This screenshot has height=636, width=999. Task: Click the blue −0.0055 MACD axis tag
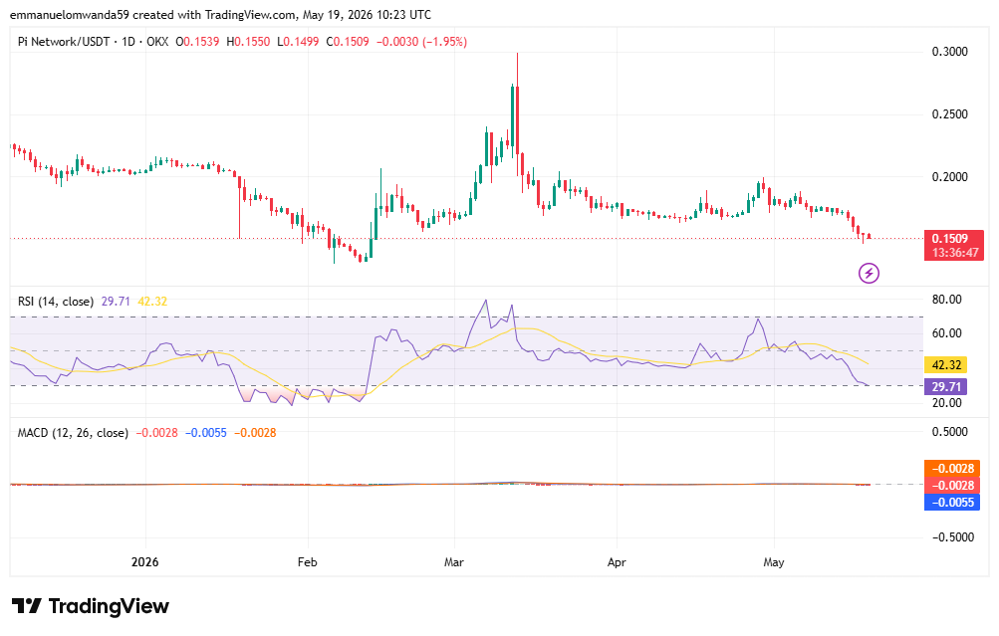[952, 503]
